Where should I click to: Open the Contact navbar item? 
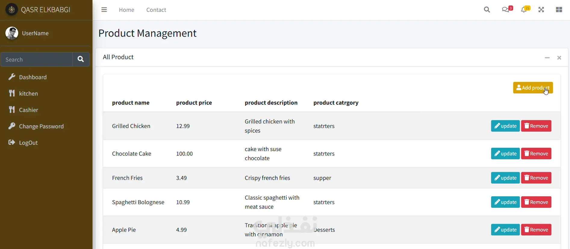click(156, 10)
